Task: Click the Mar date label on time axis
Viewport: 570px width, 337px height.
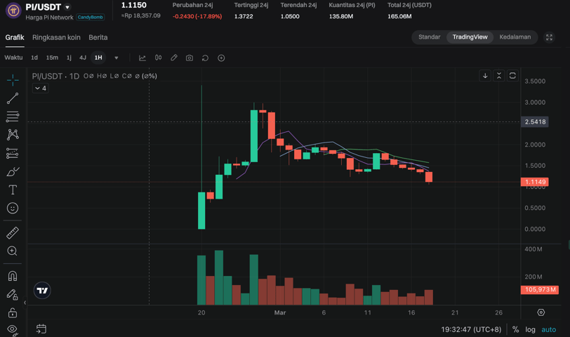Action: pos(280,312)
